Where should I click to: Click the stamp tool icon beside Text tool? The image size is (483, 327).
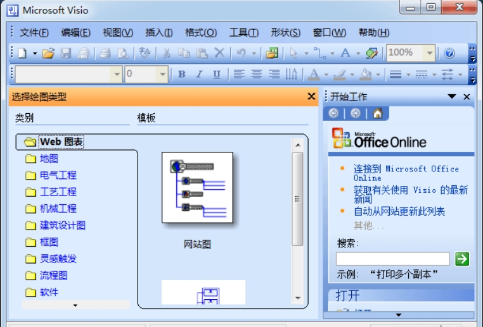coord(372,53)
